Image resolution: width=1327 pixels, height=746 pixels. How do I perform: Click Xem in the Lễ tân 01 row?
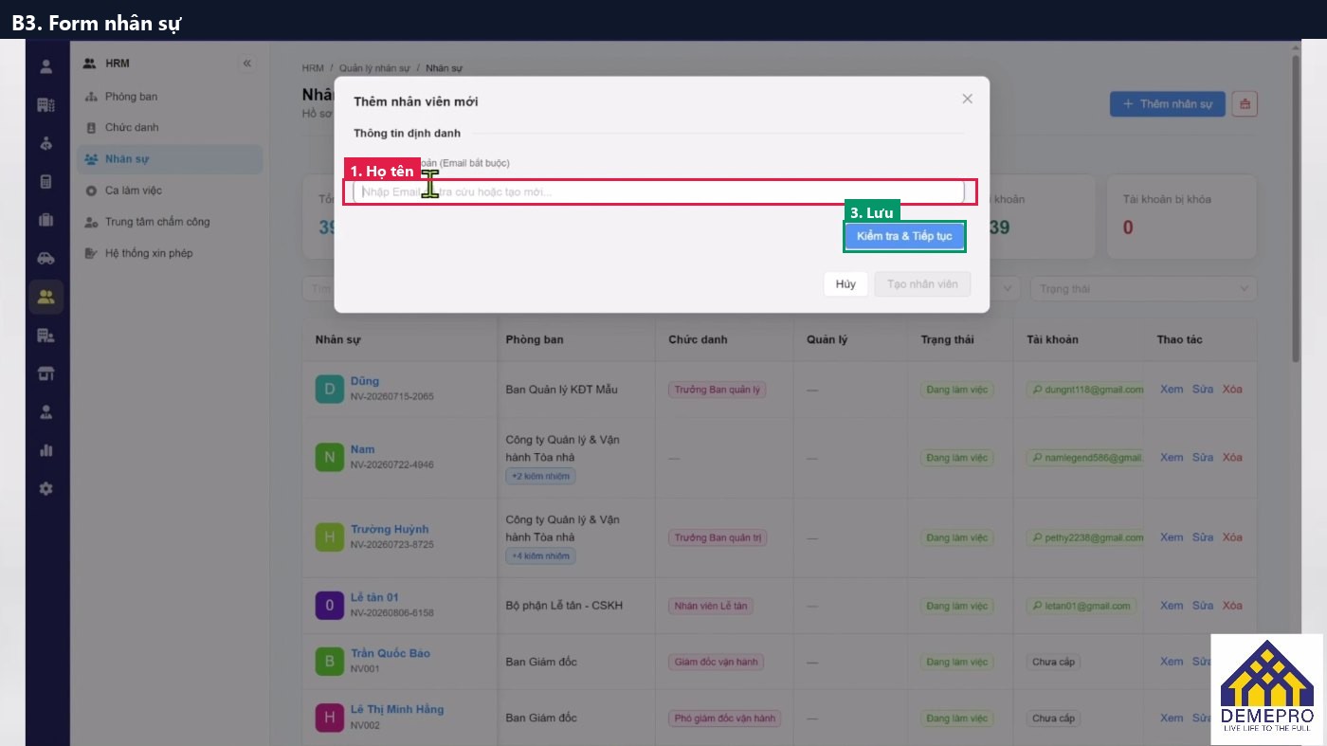(x=1172, y=605)
